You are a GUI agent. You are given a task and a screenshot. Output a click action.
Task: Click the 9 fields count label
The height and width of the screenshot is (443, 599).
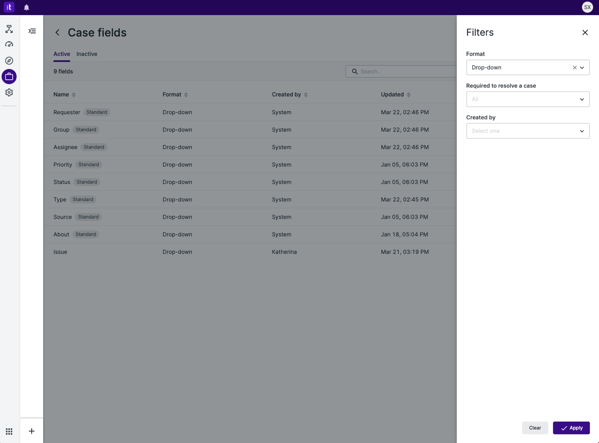click(63, 72)
